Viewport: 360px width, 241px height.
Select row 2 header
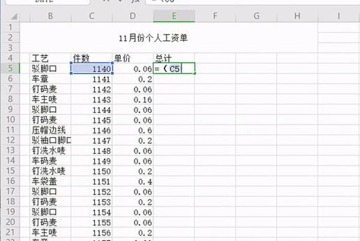pos(10,38)
